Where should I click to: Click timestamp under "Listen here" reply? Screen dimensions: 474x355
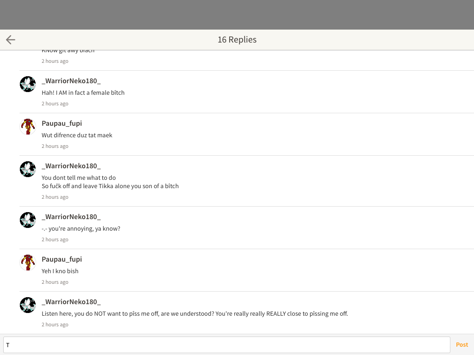55,324
